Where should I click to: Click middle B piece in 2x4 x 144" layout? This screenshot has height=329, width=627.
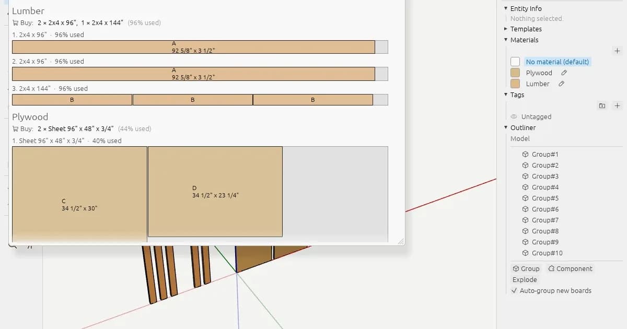click(192, 100)
